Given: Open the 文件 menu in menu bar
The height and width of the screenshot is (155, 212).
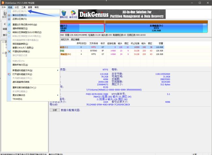Looking at the screenshot, I should coord(3,7).
